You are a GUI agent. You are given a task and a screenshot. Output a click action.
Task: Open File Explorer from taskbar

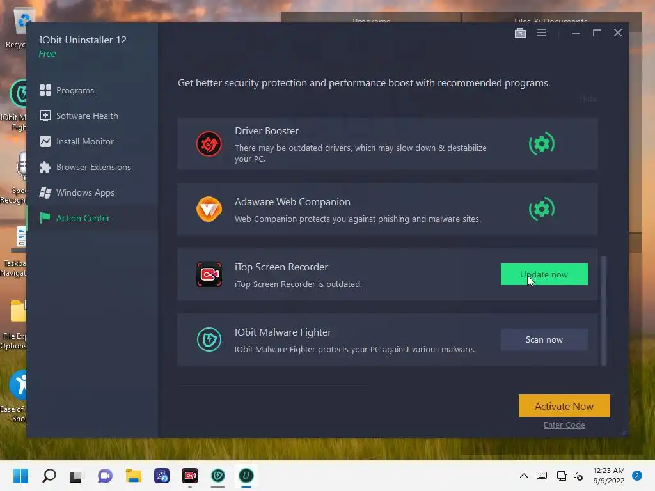[x=133, y=476]
